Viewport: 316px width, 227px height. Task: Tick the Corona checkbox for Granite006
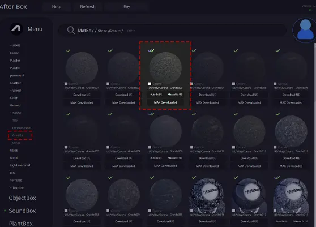[x=275, y=84]
